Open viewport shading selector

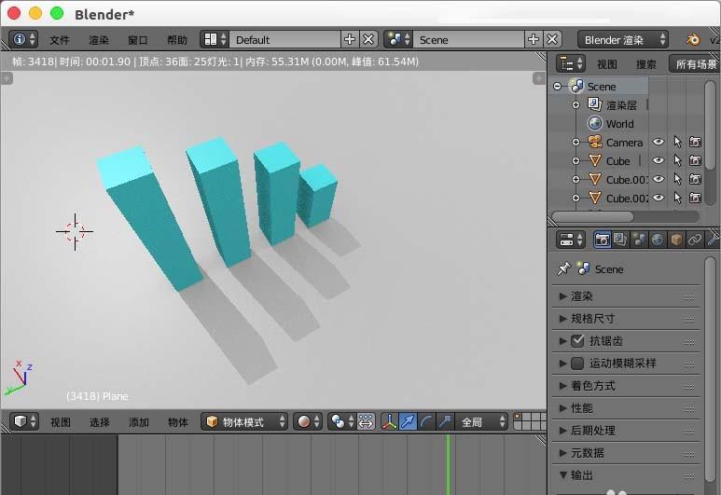click(308, 421)
